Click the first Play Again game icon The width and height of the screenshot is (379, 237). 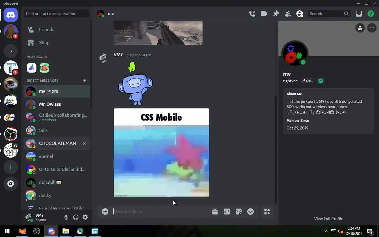coord(32,68)
